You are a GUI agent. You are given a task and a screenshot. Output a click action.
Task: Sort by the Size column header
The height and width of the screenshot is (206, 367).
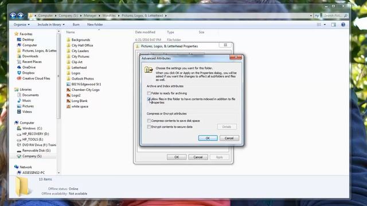coord(201,32)
